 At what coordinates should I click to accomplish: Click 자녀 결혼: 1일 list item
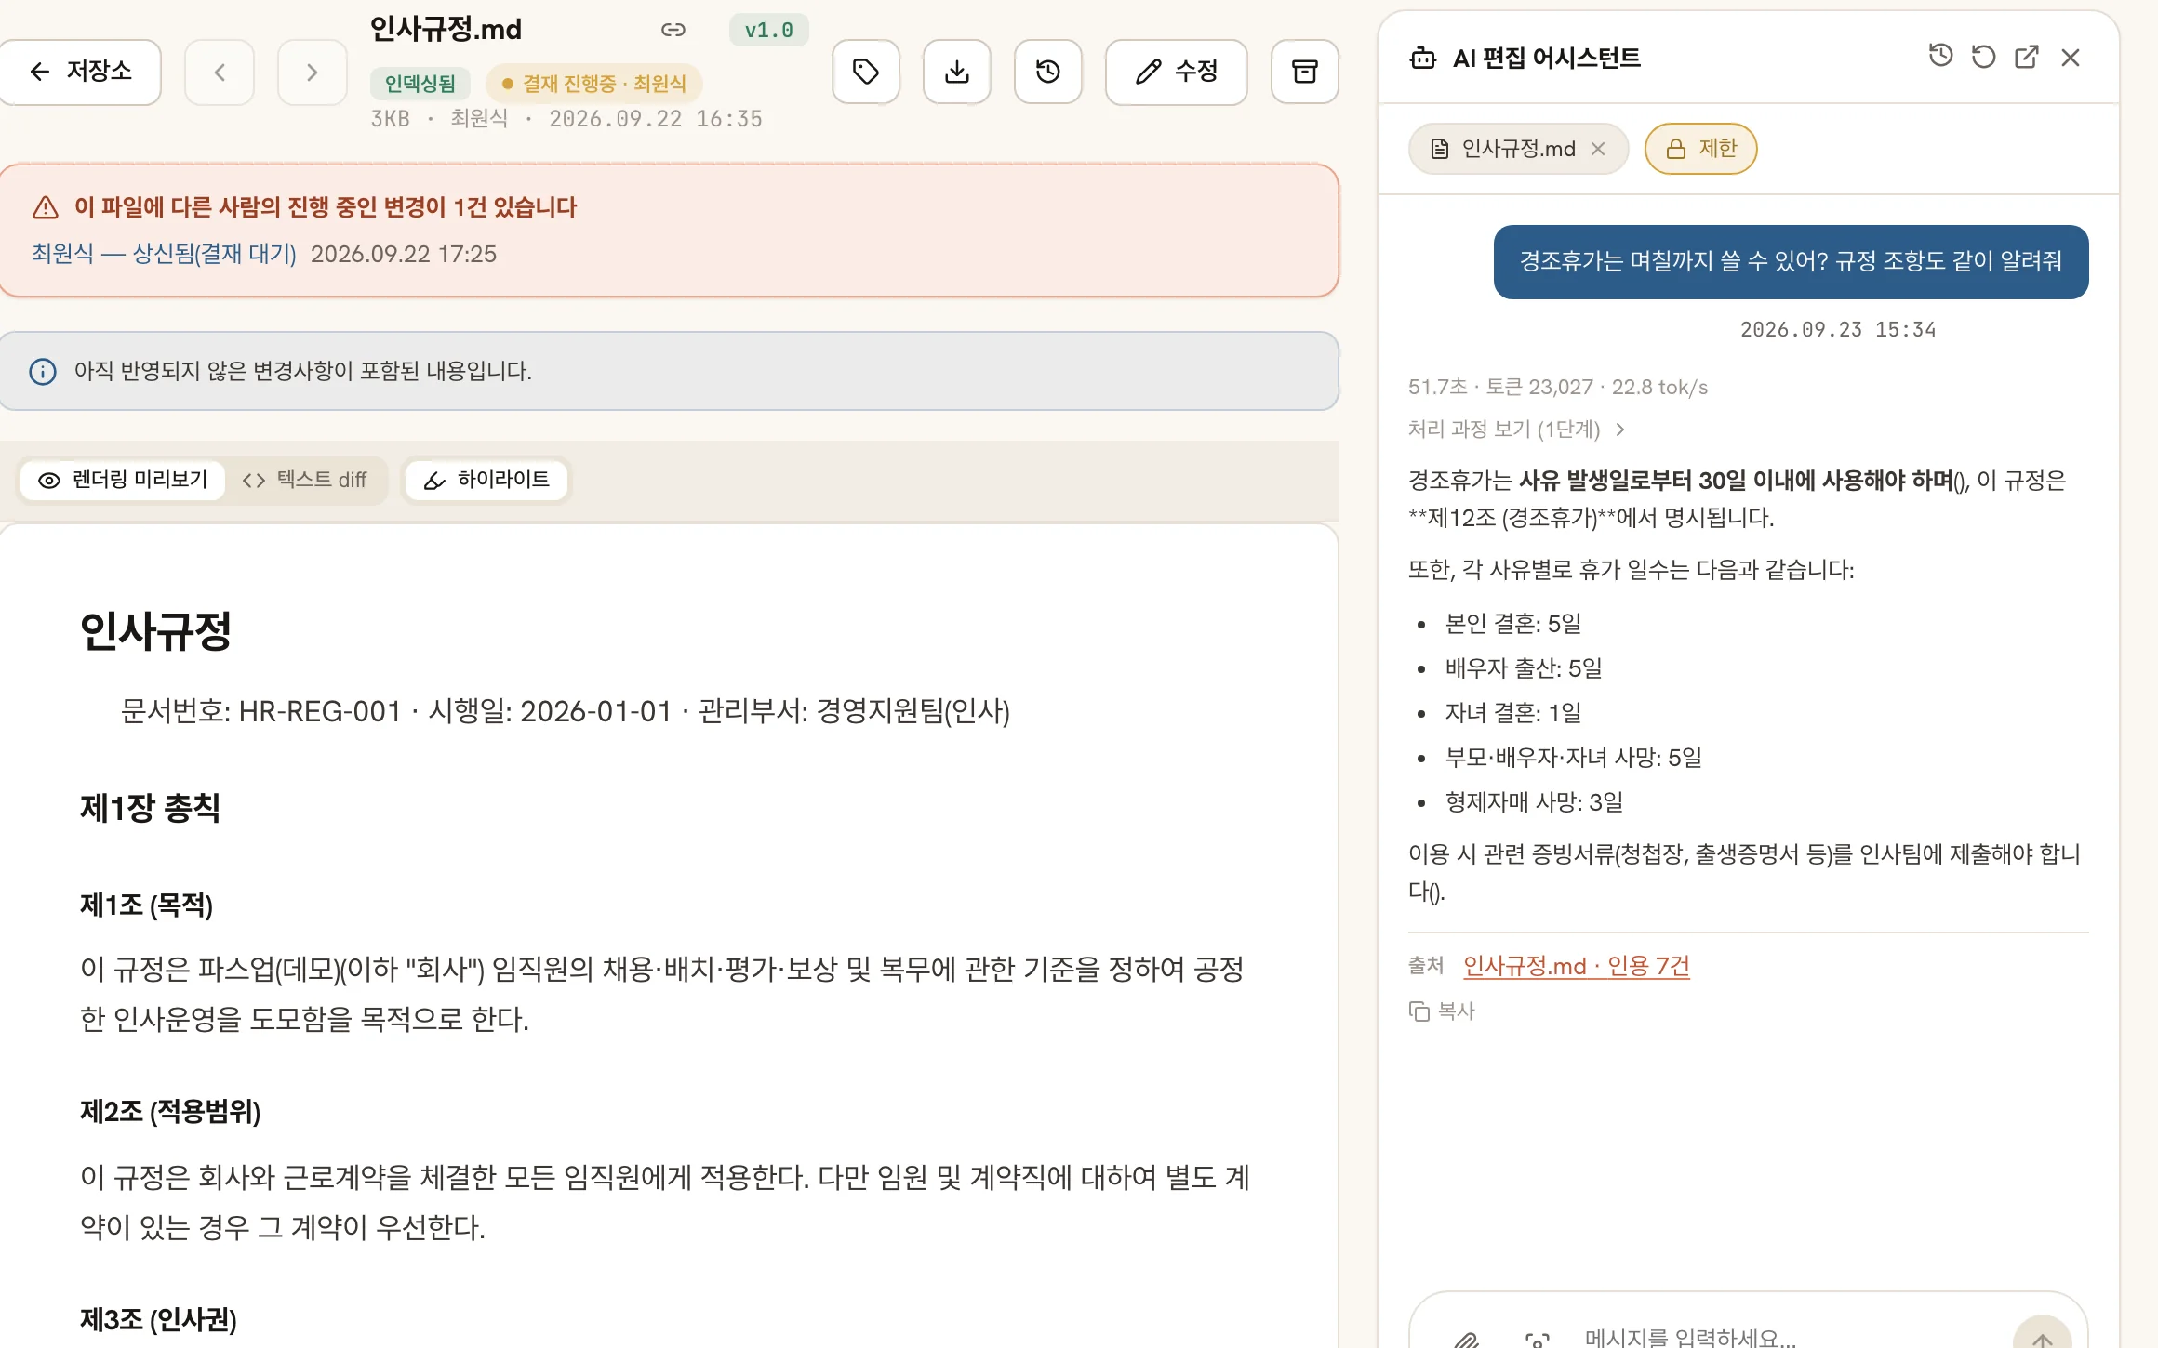(x=1513, y=713)
